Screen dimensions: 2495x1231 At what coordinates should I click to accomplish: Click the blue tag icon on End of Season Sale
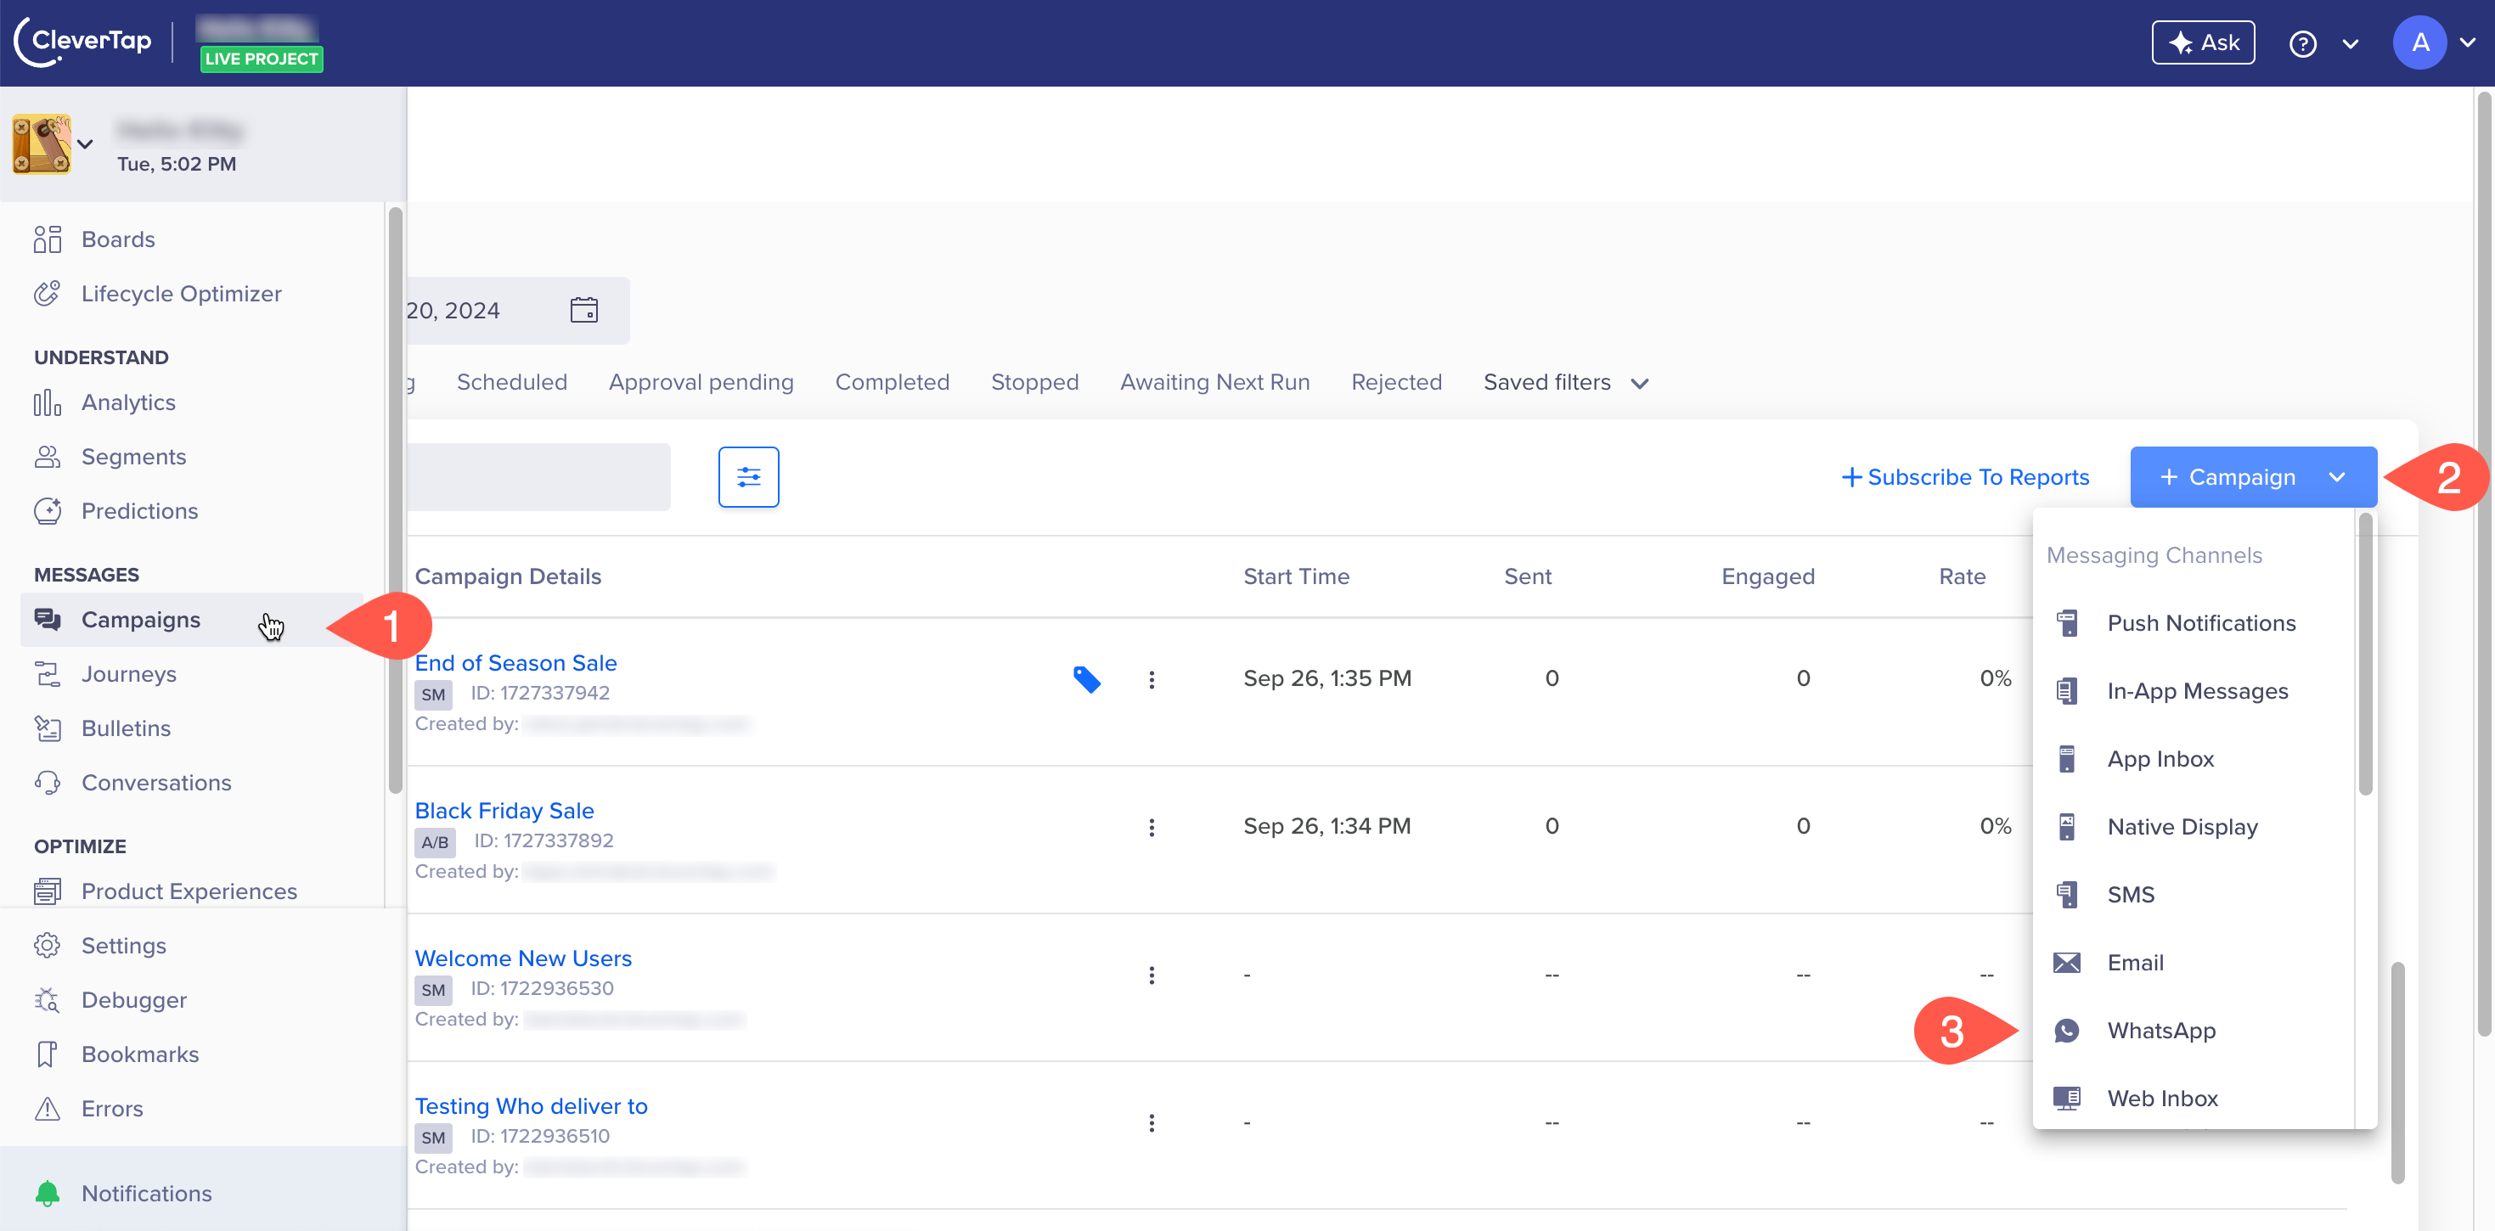[1086, 679]
